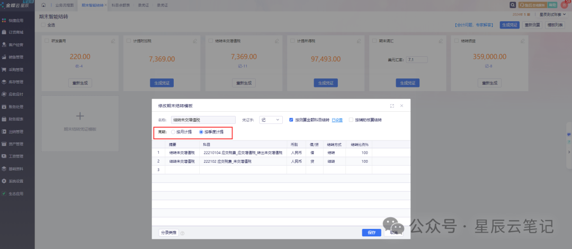This screenshot has height=249, width=572.
Task: Edit the 结转未交增值税 card template
Action: click(277, 41)
